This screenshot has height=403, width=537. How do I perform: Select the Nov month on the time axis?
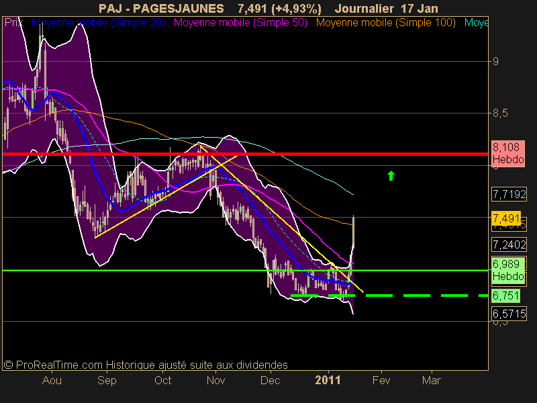pos(215,380)
